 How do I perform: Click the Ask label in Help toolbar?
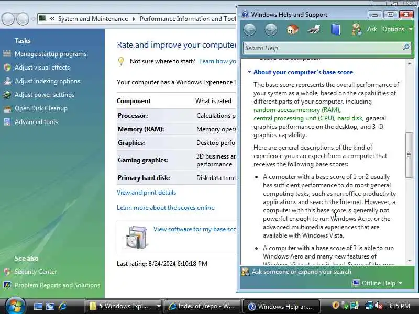pos(372,29)
